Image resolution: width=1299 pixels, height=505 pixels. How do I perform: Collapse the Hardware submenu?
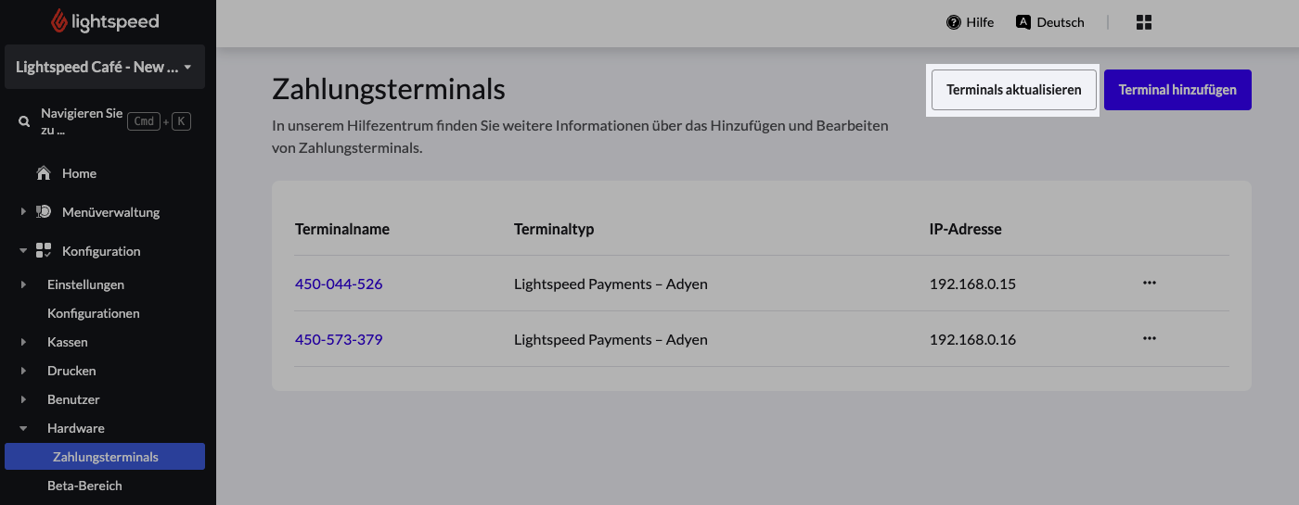pos(23,428)
